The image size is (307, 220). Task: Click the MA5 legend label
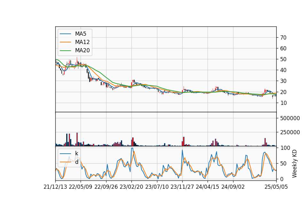(81, 34)
